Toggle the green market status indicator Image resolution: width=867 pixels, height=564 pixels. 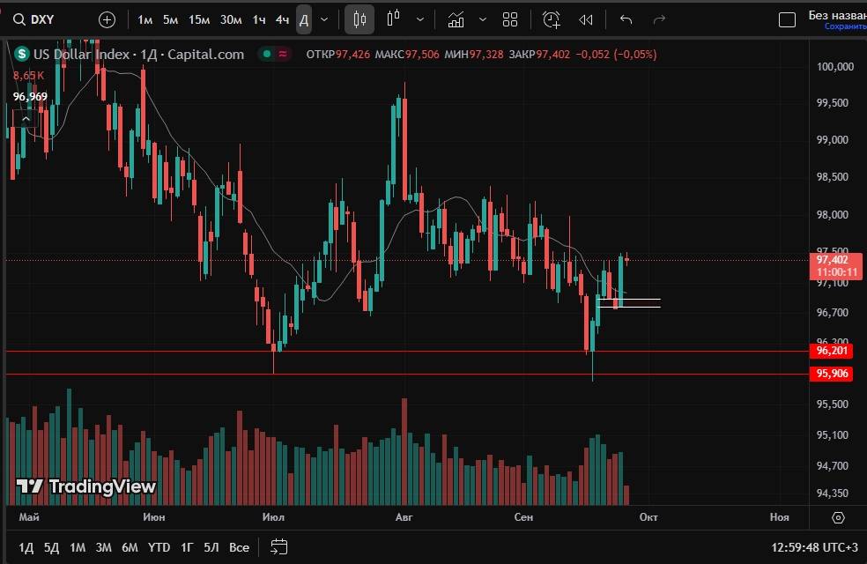coord(264,54)
